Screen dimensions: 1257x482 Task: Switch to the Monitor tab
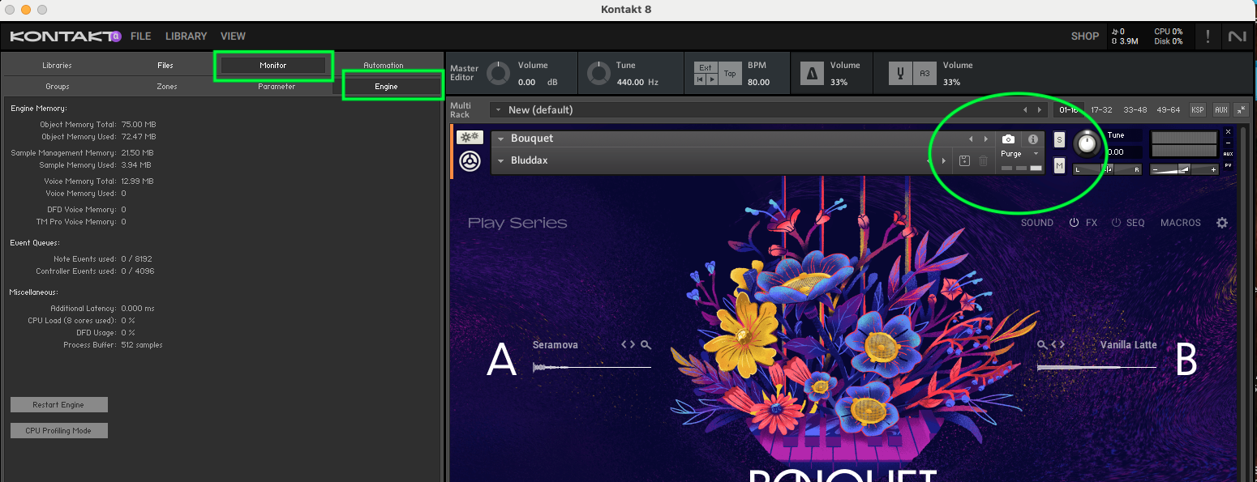273,65
